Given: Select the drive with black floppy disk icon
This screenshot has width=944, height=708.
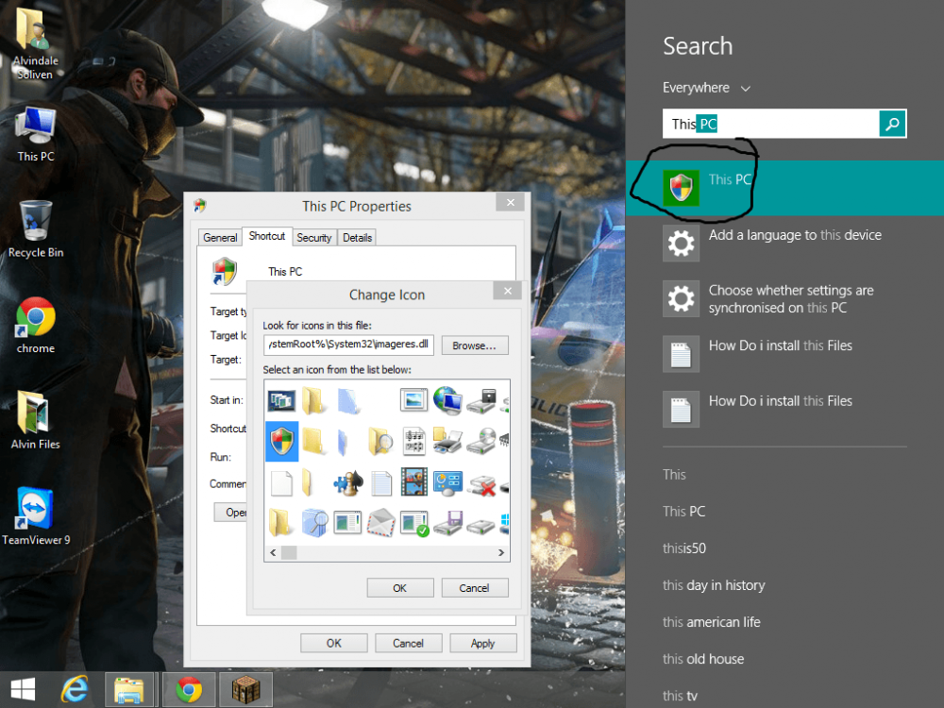Looking at the screenshot, I should (481, 400).
